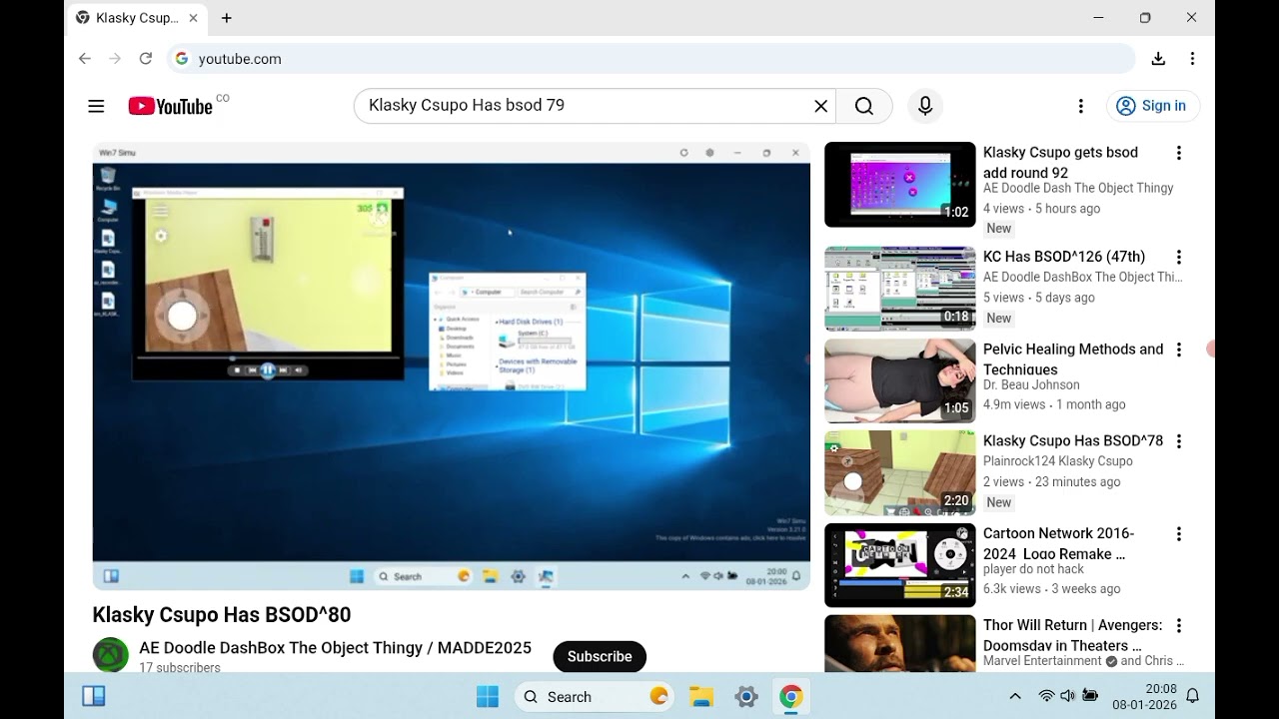
Task: Click the Sign in button
Action: click(1152, 106)
